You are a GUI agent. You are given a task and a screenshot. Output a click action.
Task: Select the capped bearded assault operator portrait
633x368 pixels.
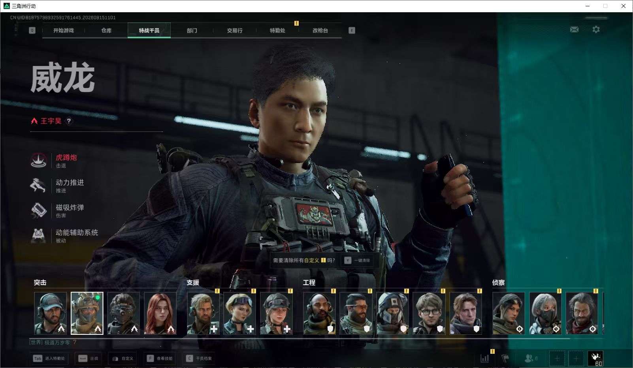click(50, 313)
